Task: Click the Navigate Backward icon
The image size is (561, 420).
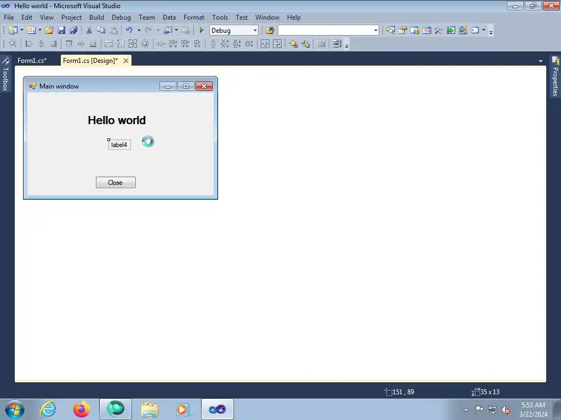Action: pos(168,31)
